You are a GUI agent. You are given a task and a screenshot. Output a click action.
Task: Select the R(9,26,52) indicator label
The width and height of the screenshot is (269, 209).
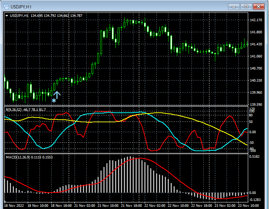[14, 110]
